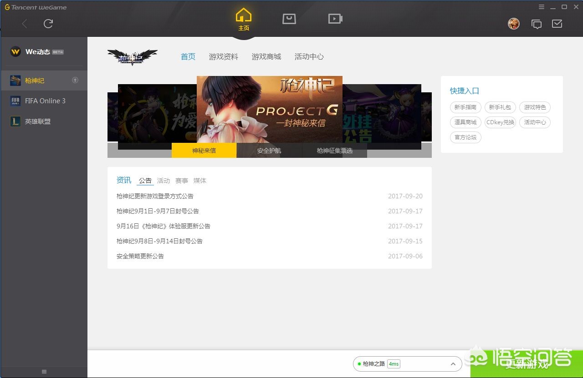Click the Tencent WeGame title logo
This screenshot has width=583, height=378.
tap(36, 7)
